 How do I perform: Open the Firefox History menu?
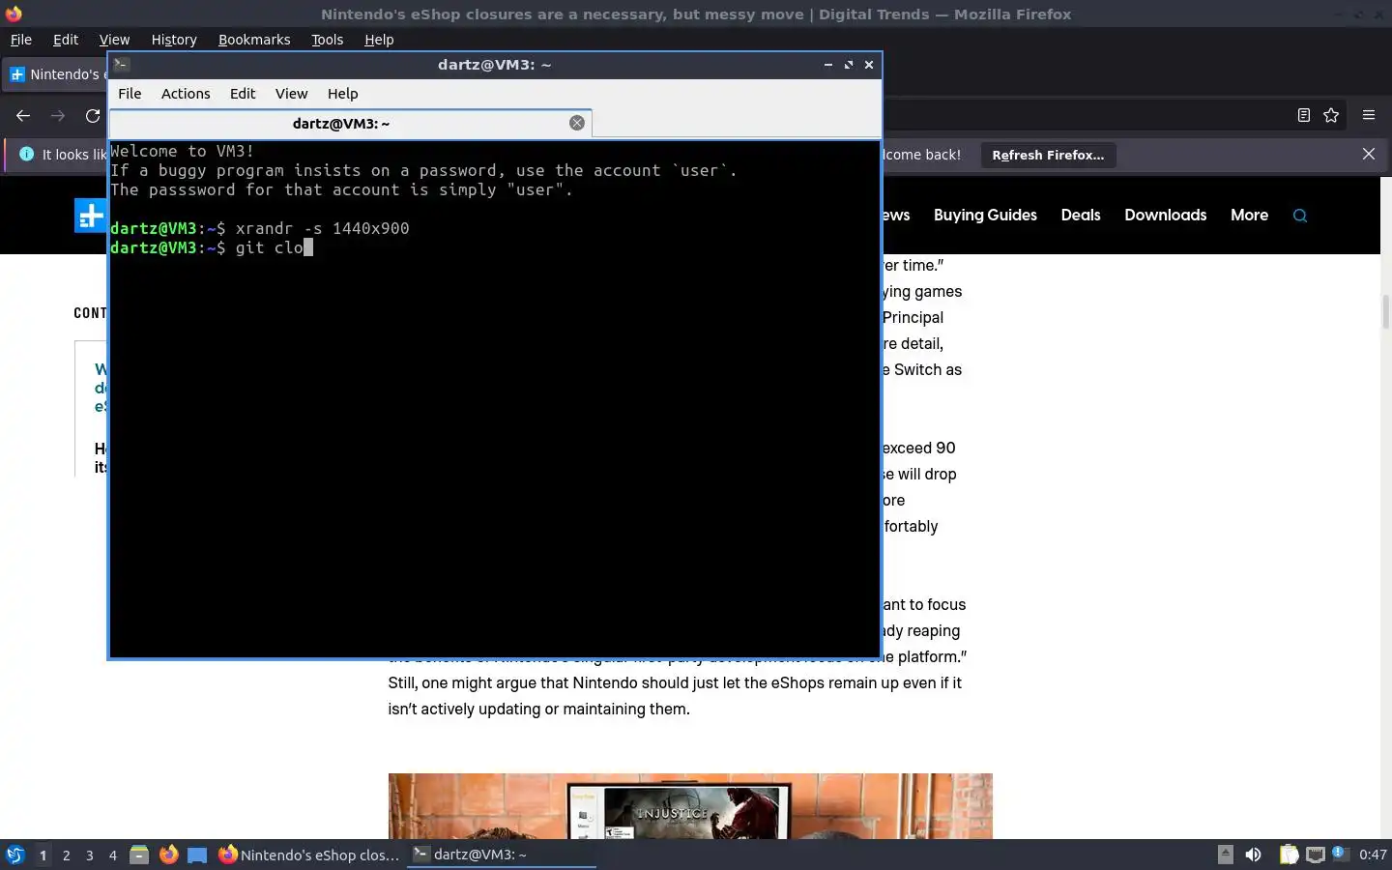pyautogui.click(x=174, y=40)
